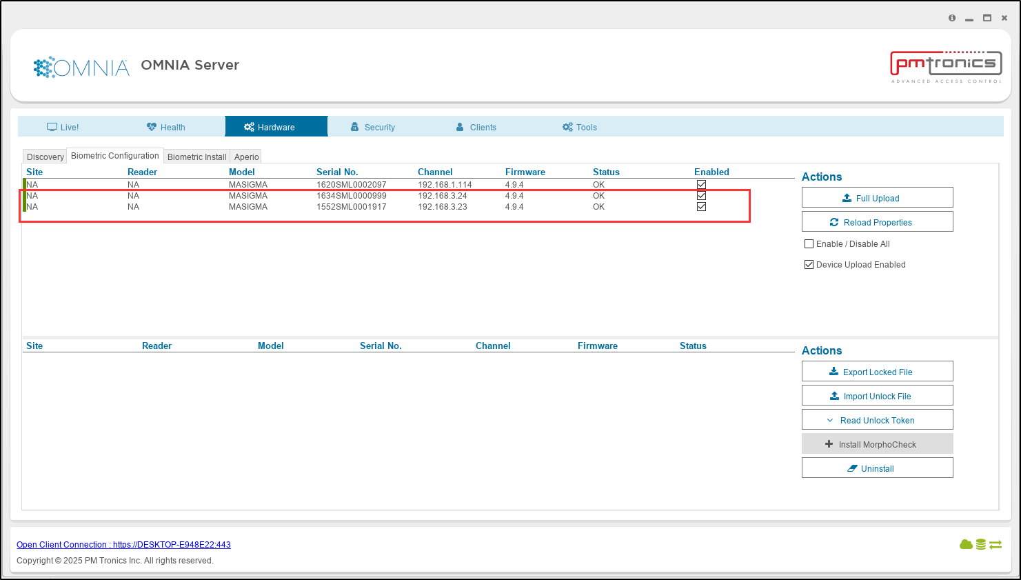Click Export Locked File button
The width and height of the screenshot is (1021, 580).
(878, 372)
